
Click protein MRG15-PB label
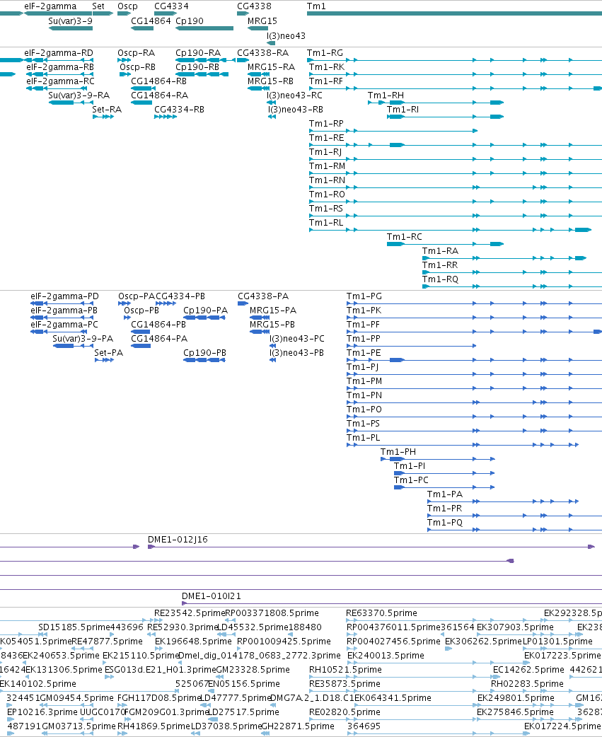tap(272, 325)
